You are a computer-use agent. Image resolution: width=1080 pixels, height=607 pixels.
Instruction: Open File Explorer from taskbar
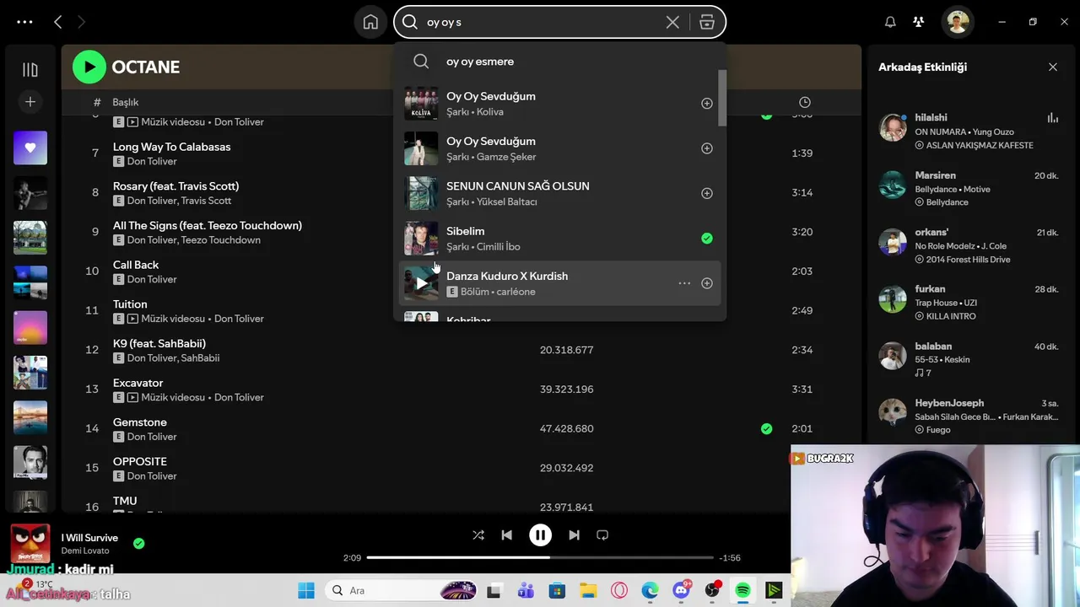click(587, 591)
